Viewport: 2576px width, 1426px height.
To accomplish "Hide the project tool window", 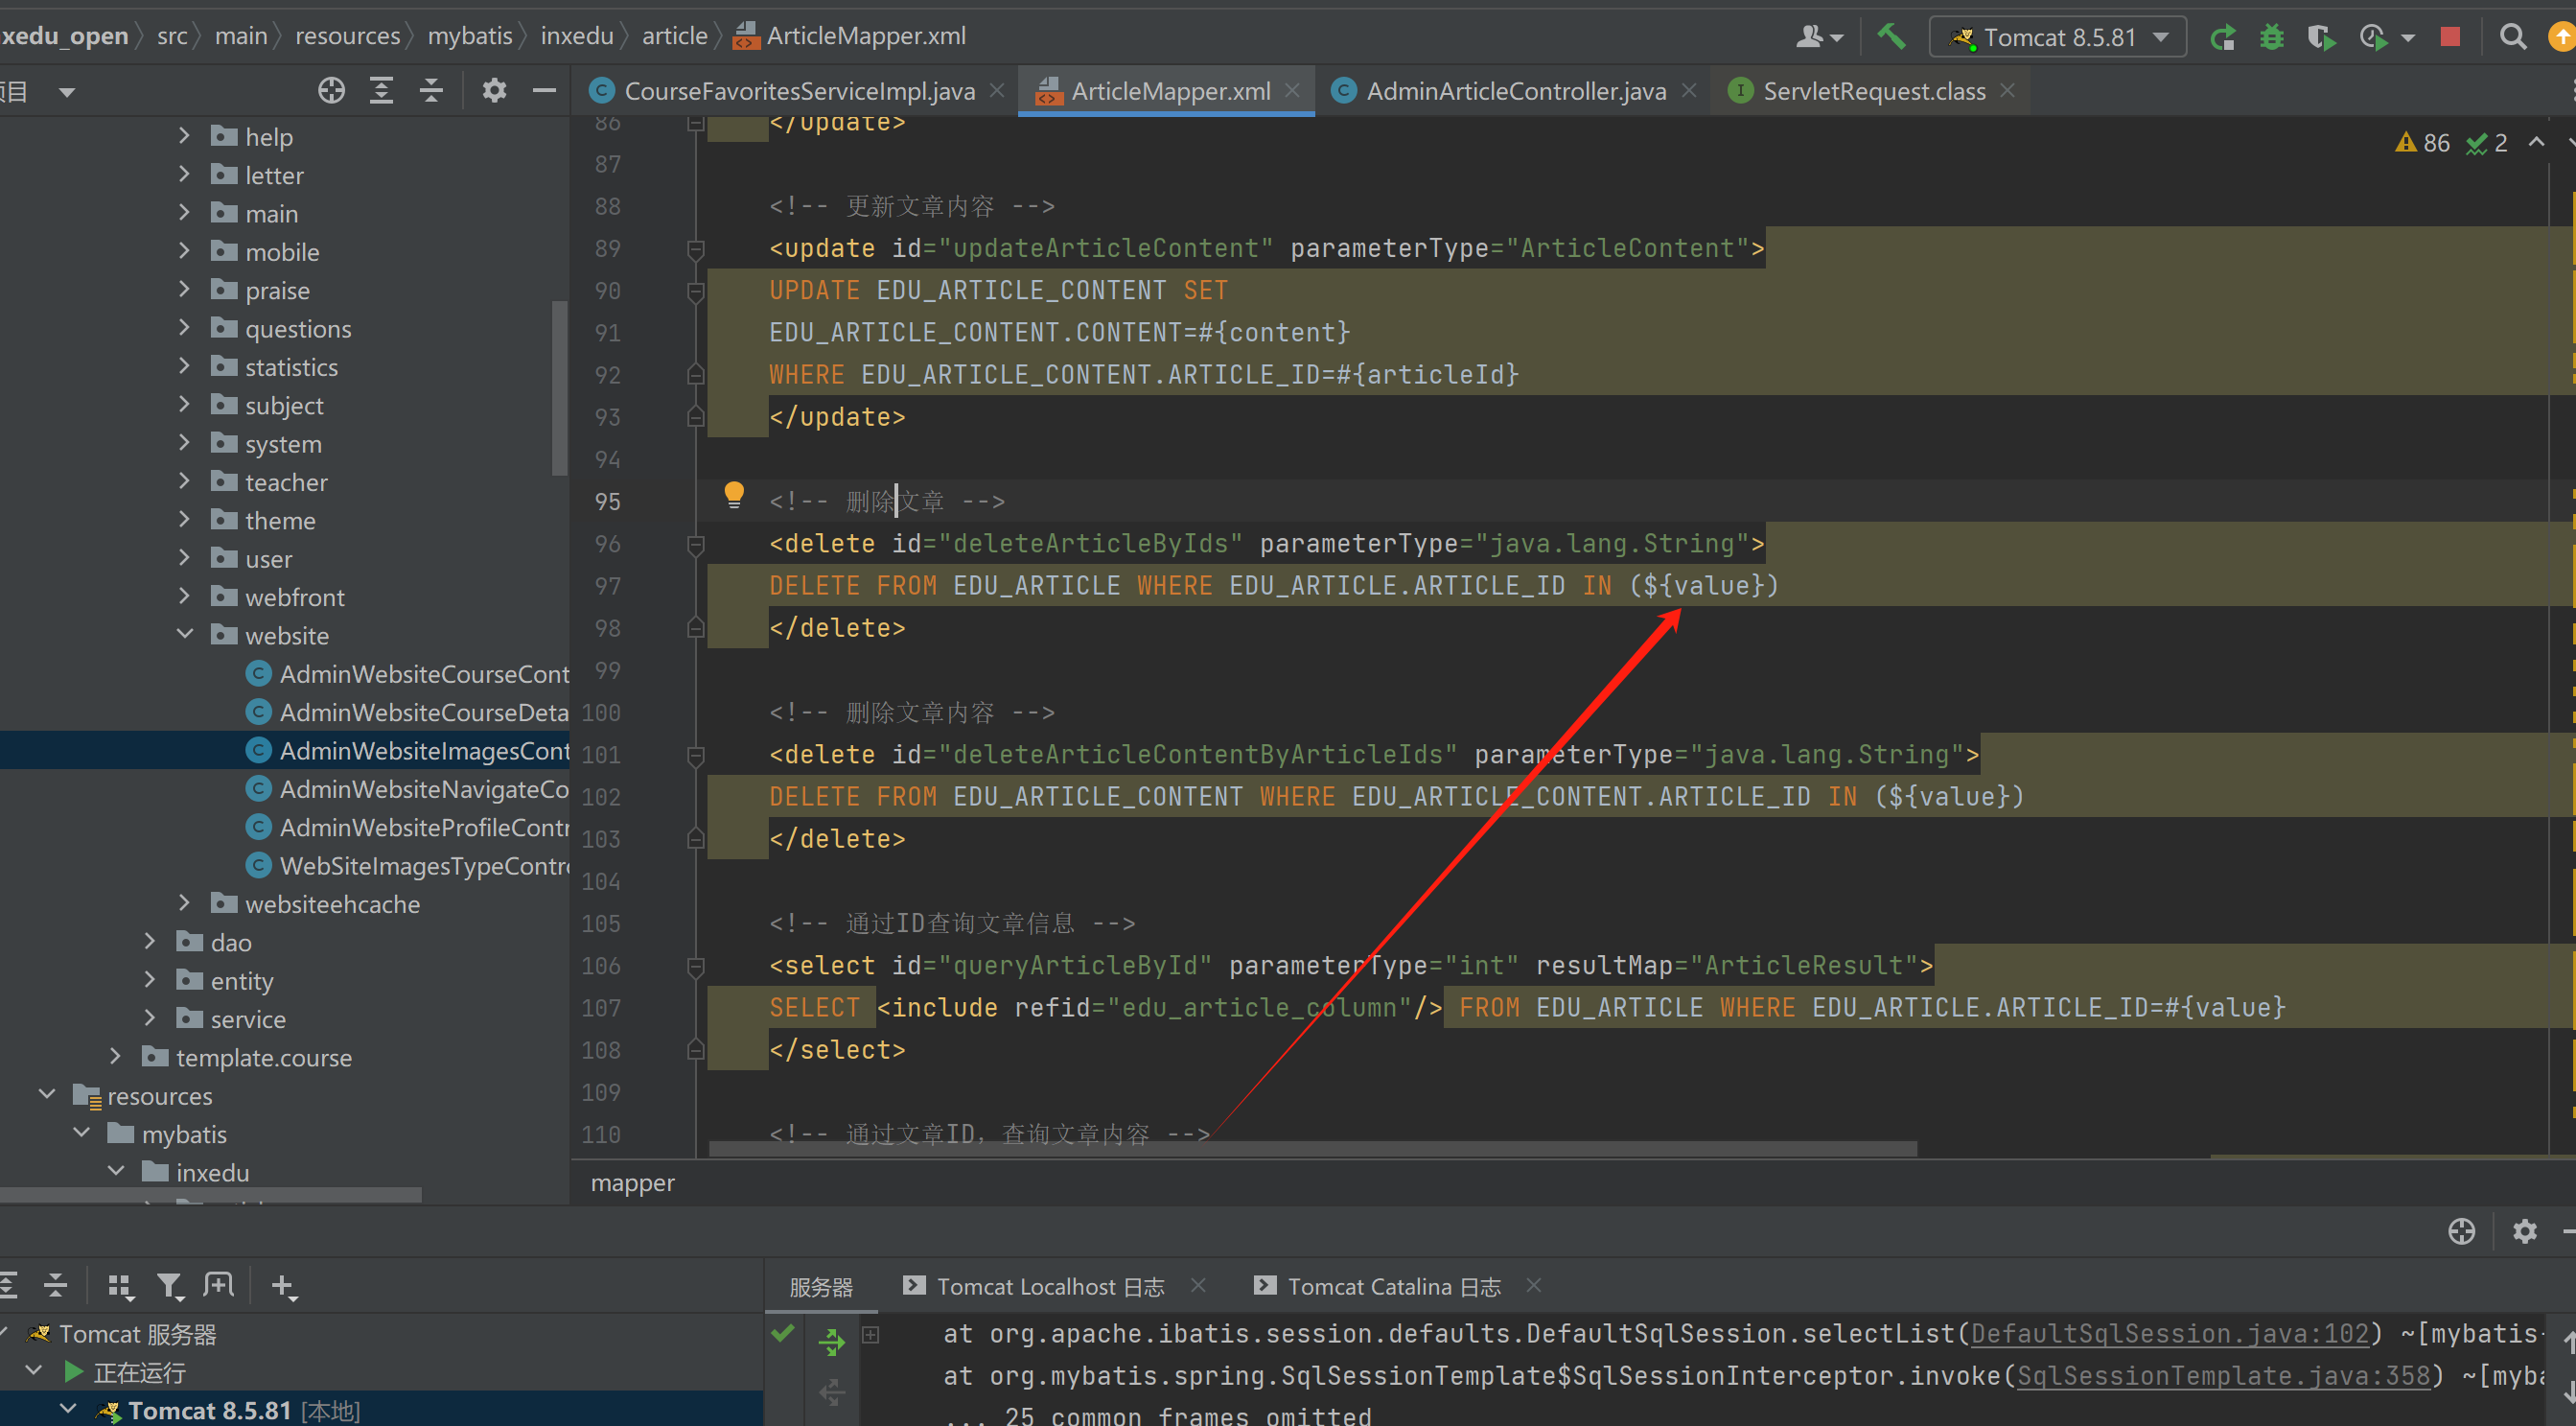I will coord(544,91).
